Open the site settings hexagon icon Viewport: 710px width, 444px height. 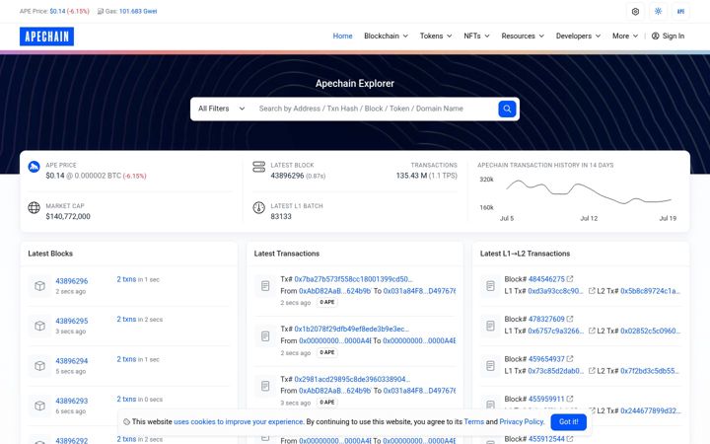pos(635,11)
